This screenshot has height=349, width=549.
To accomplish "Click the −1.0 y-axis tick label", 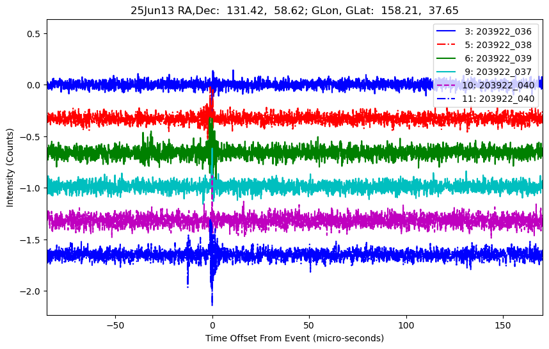I will (31, 188).
